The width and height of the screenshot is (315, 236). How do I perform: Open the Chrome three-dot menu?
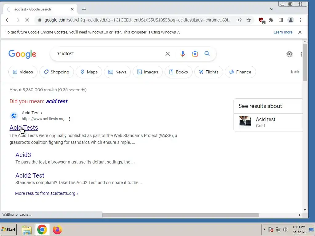[x=301, y=20]
